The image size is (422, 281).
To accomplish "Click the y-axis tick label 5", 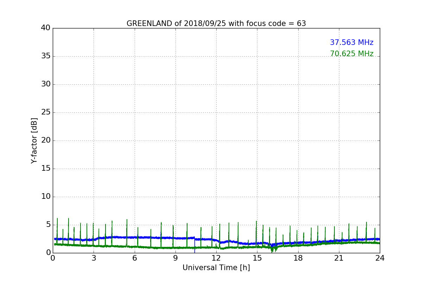I will (x=48, y=225).
